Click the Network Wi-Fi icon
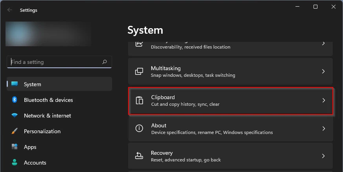 click(x=15, y=116)
